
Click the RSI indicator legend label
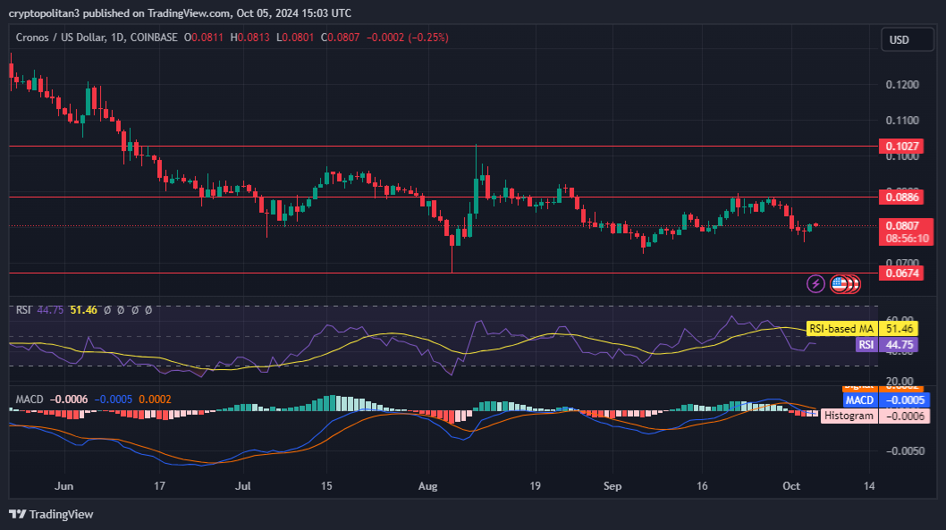point(24,310)
